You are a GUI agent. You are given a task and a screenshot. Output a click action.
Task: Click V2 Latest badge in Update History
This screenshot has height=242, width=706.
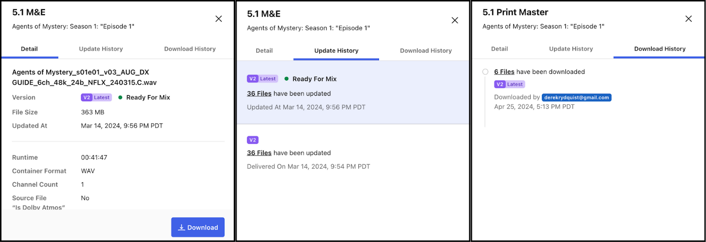click(x=263, y=79)
